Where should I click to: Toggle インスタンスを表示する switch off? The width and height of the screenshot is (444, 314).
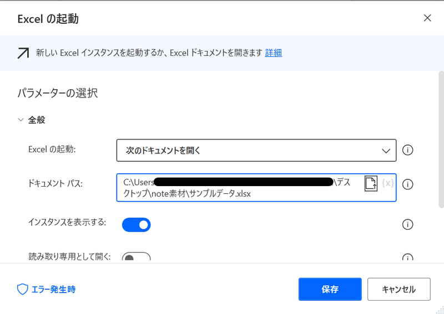pos(136,225)
